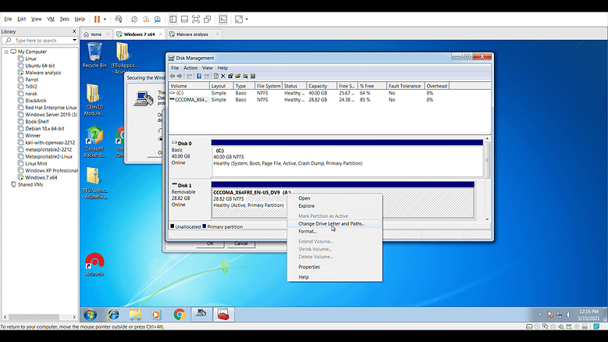Select kali-with-openvas-2212 VM
This screenshot has width=608, height=342.
pyautogui.click(x=50, y=142)
